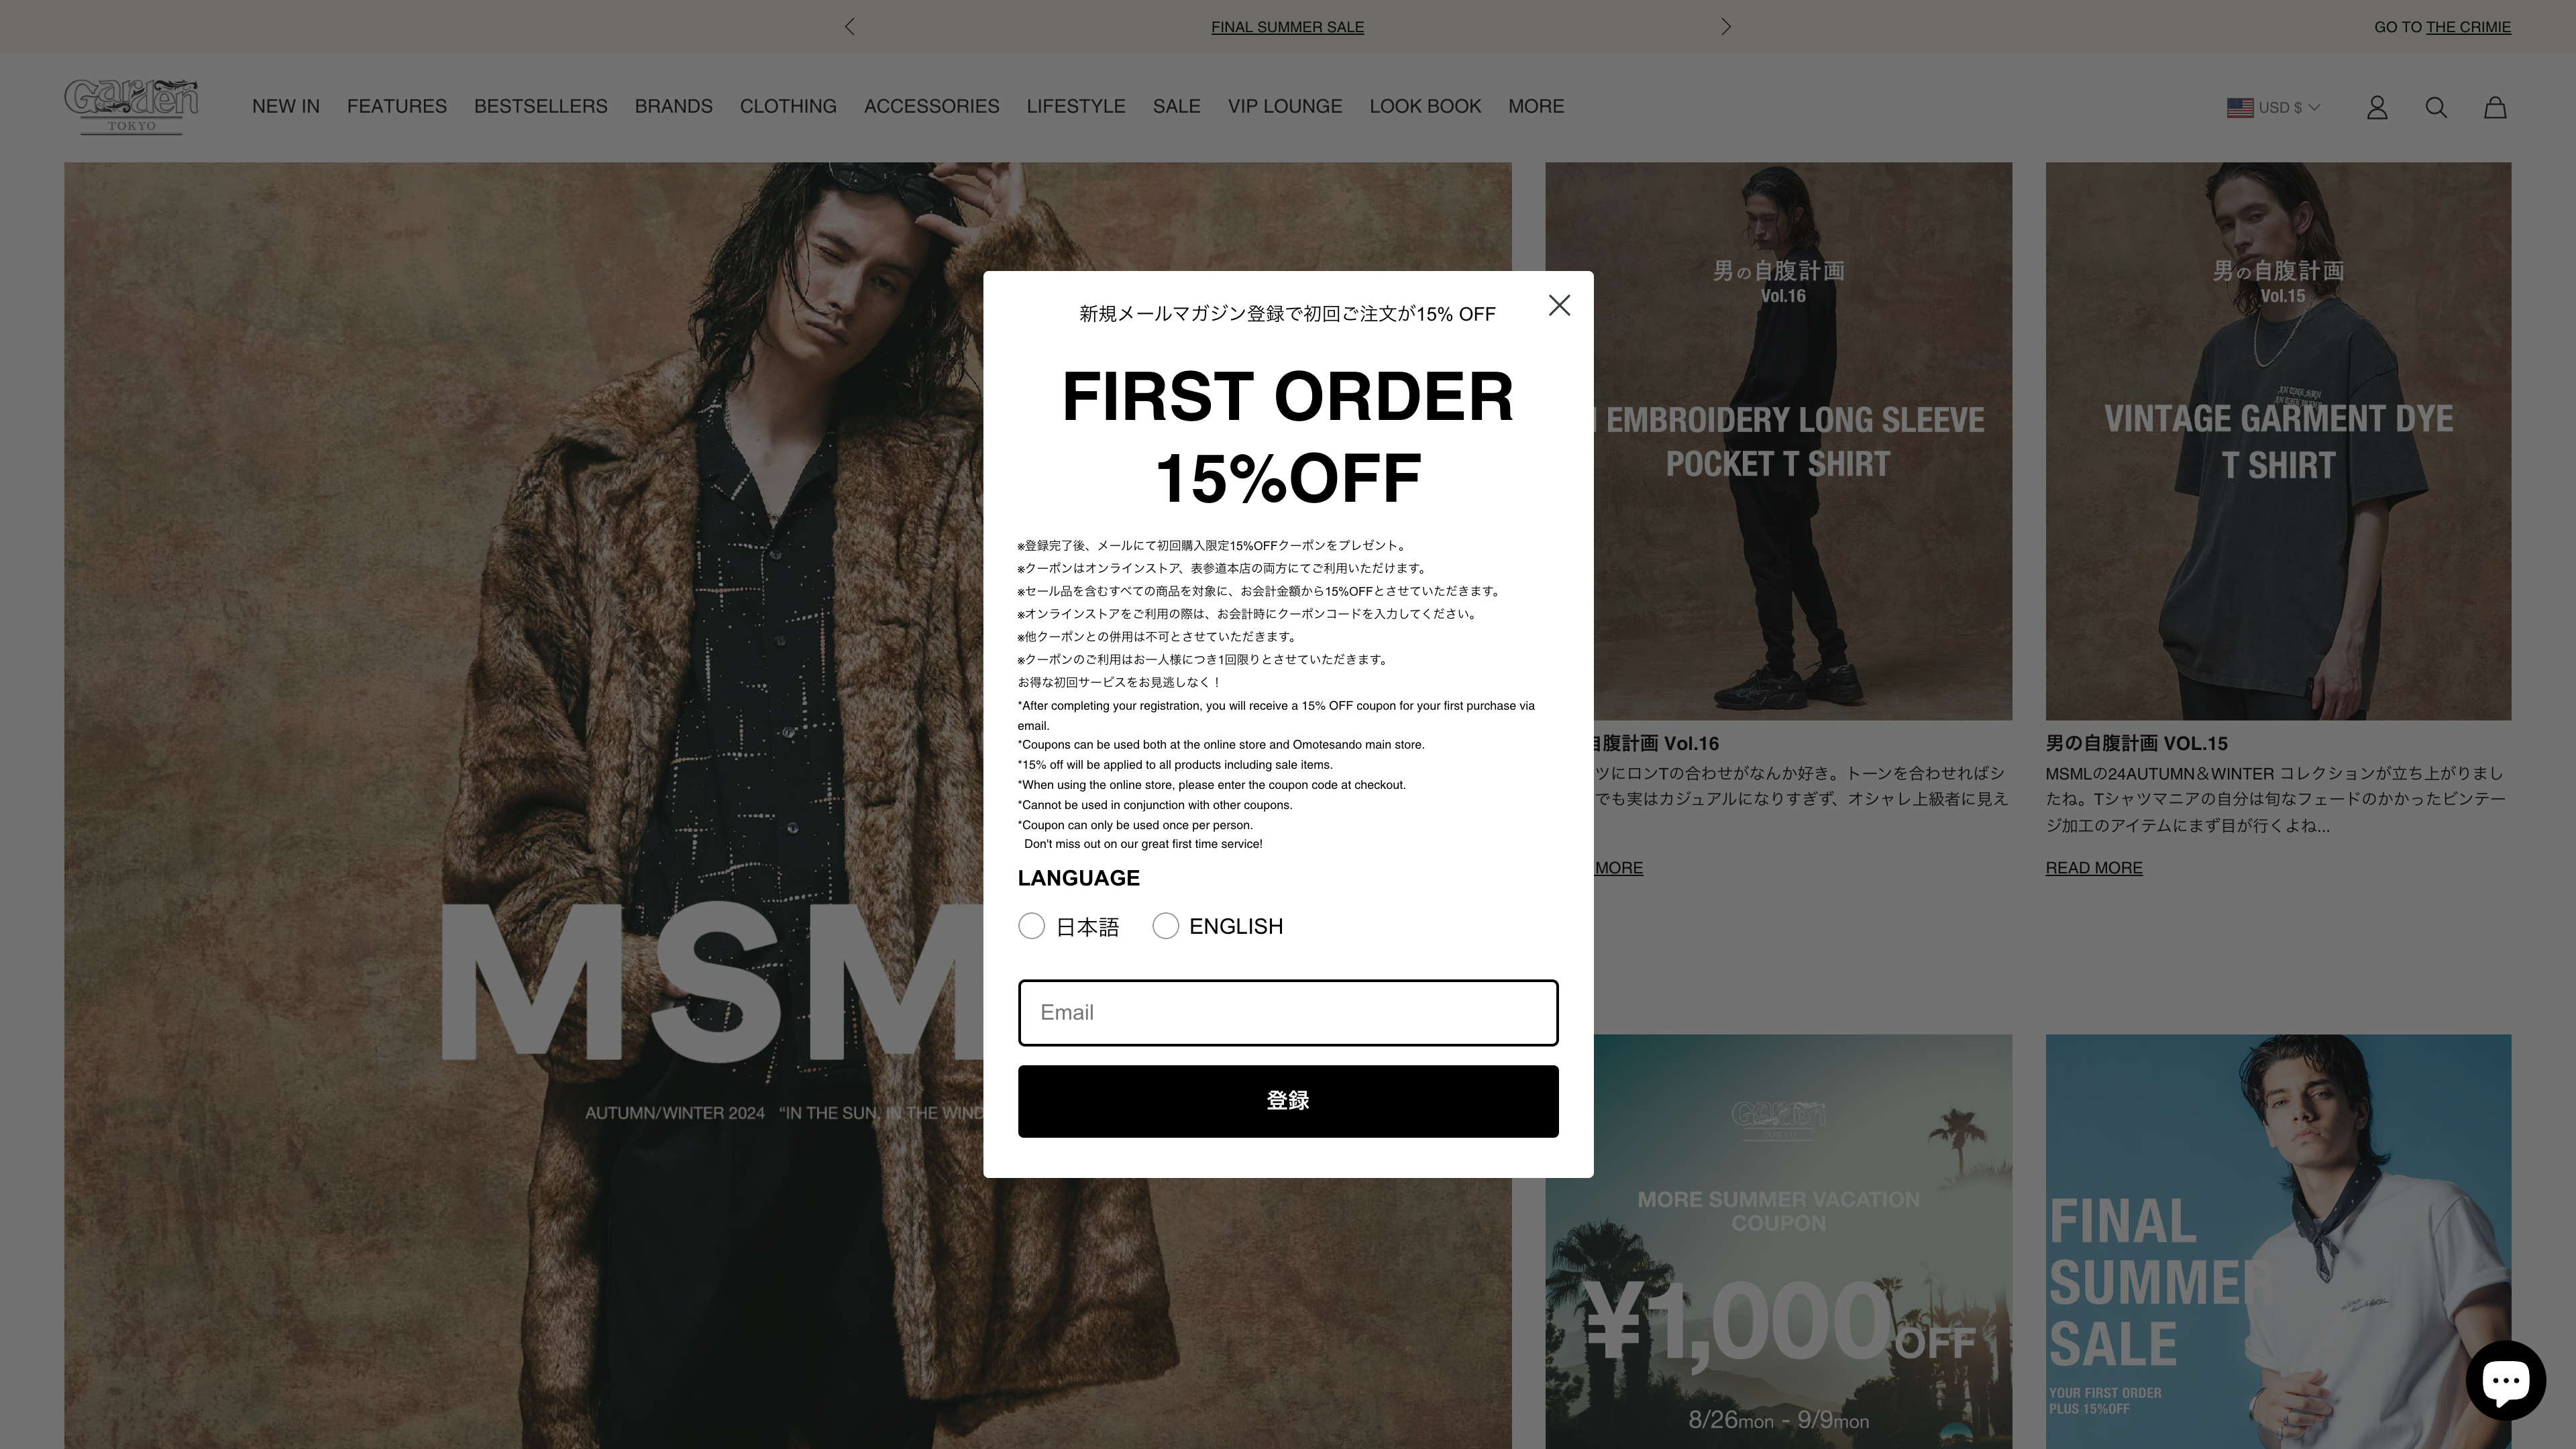Open the Shopify chat bubble

pyautogui.click(x=2505, y=1381)
